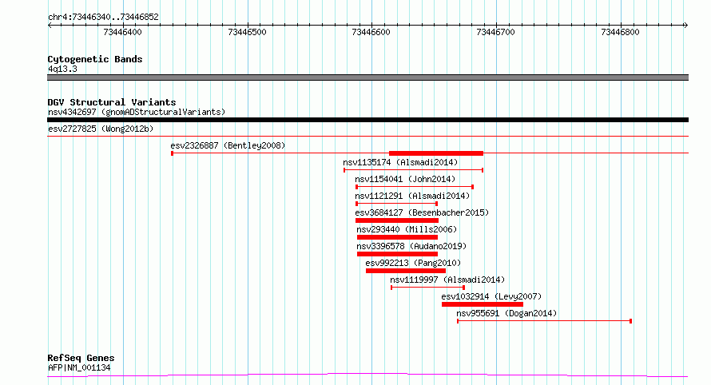Click the 4q13.3 band label

tap(62, 69)
